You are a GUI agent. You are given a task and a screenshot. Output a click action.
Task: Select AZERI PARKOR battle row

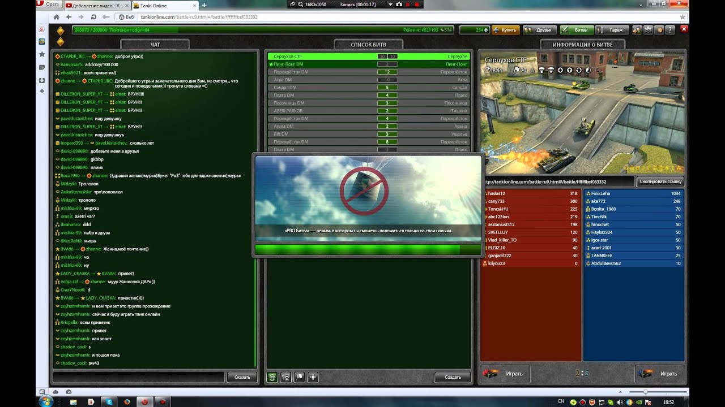tap(369, 111)
